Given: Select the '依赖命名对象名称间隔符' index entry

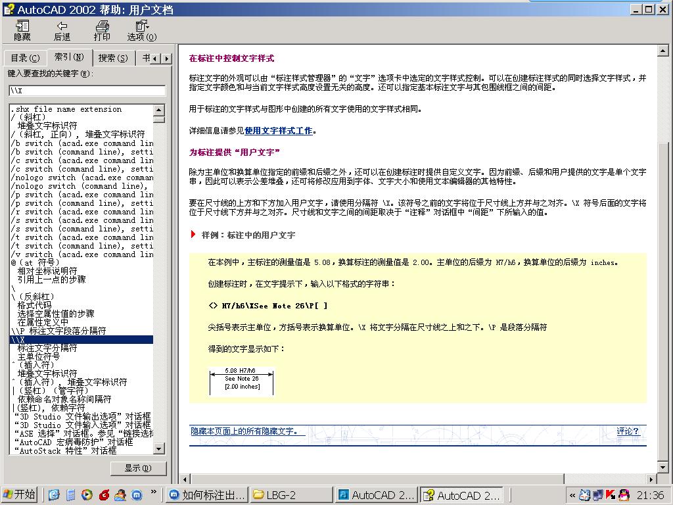Looking at the screenshot, I should [x=64, y=399].
